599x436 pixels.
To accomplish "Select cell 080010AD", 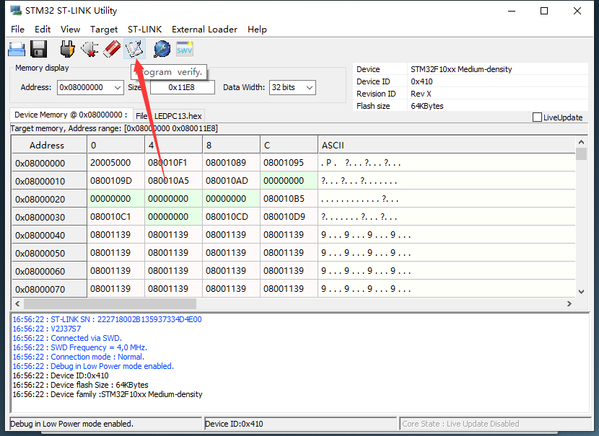I will pyautogui.click(x=231, y=181).
